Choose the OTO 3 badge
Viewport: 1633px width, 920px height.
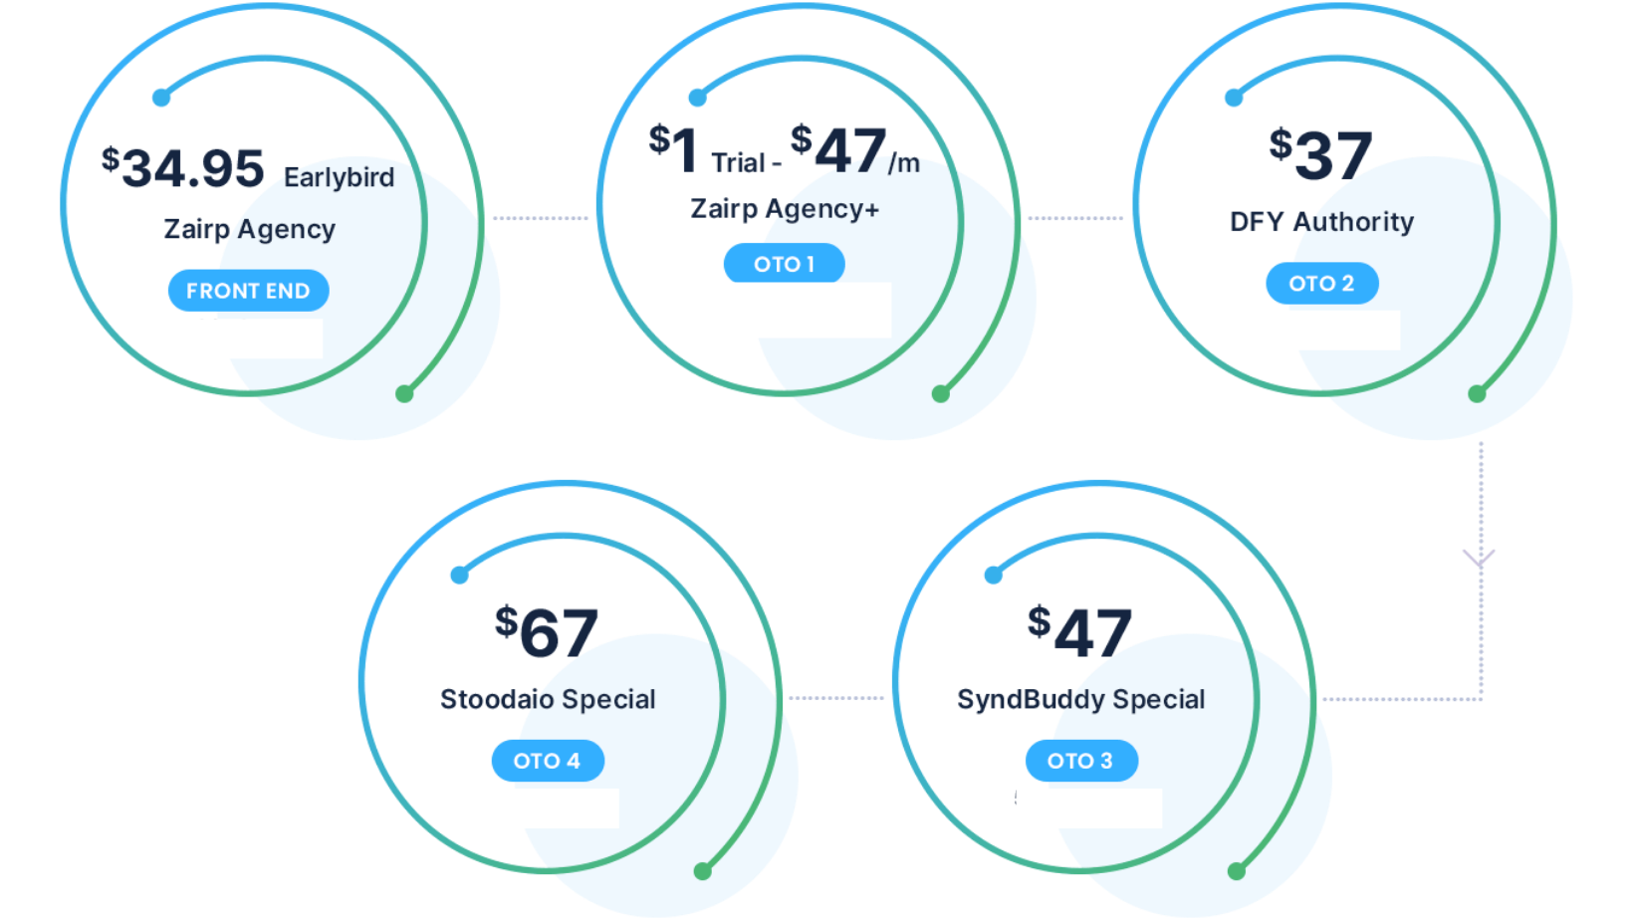pos(1080,761)
